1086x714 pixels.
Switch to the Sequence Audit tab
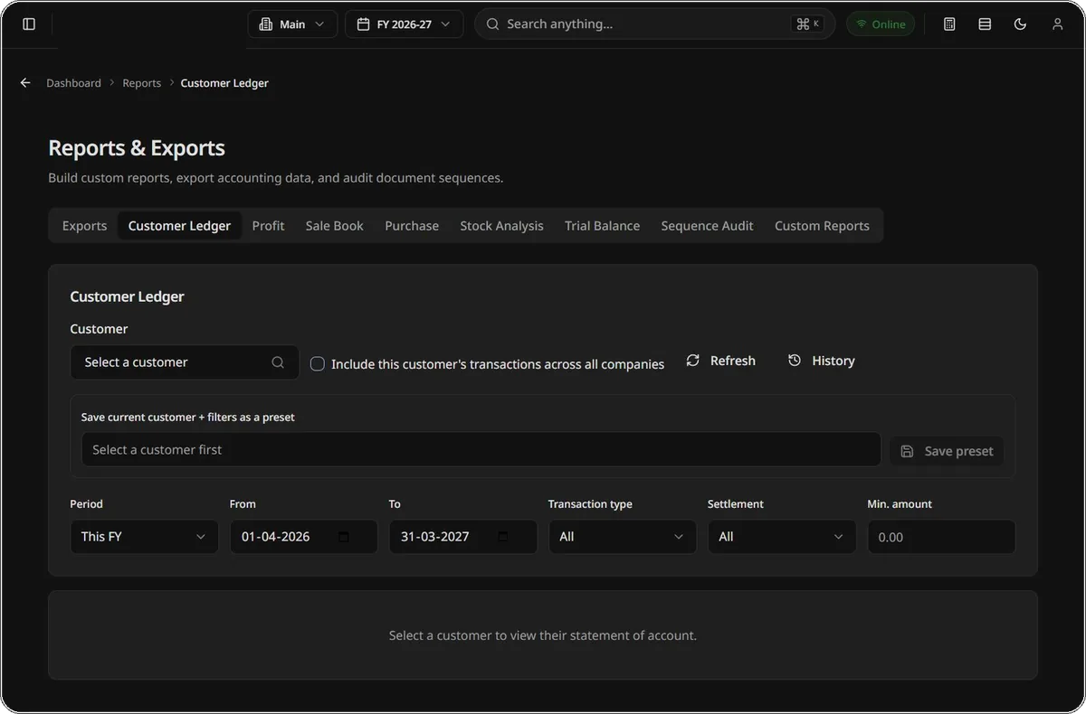[707, 226]
